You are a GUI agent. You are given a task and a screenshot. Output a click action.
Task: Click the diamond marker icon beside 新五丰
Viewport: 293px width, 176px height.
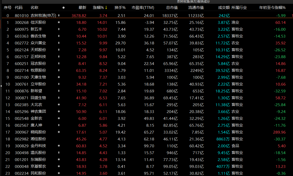pos(59,29)
